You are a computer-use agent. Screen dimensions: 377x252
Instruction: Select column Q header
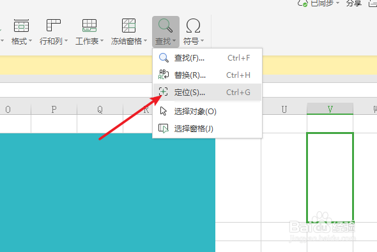pyautogui.click(x=100, y=109)
